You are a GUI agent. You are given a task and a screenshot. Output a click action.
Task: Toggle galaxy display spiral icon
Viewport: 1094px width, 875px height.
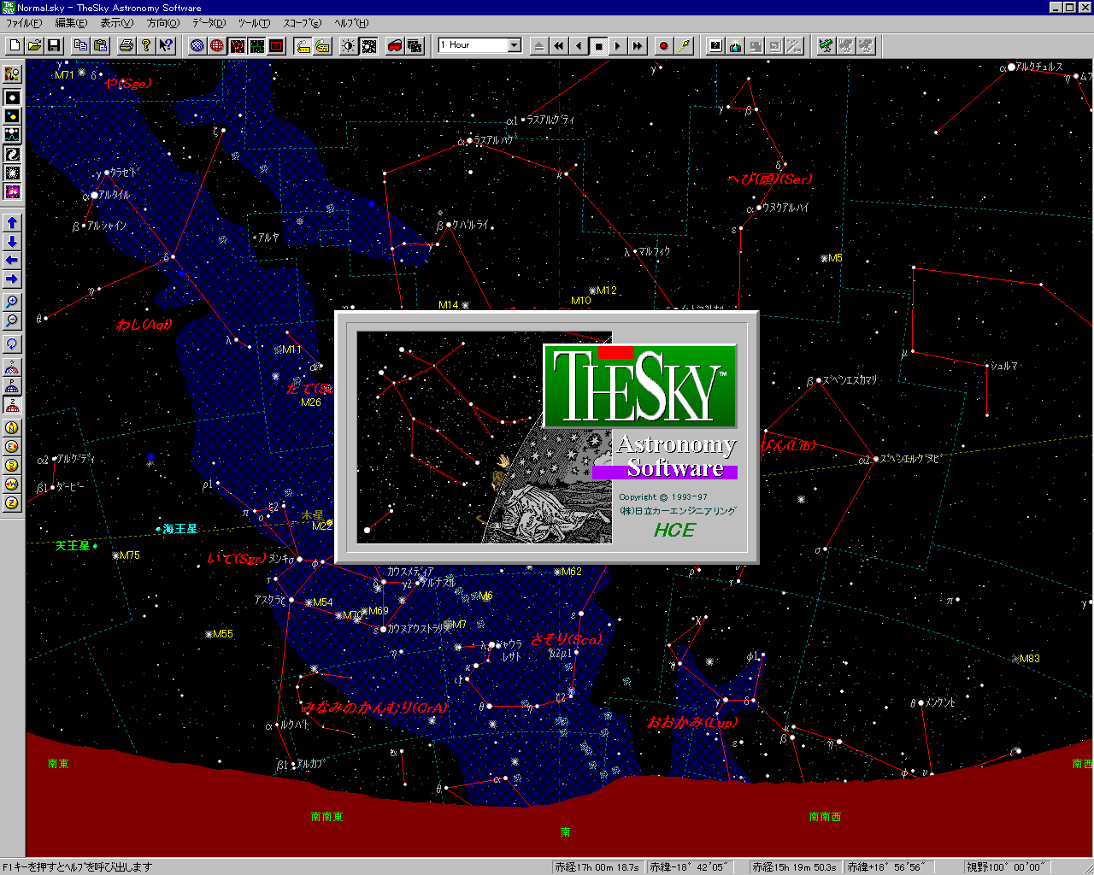(x=12, y=154)
